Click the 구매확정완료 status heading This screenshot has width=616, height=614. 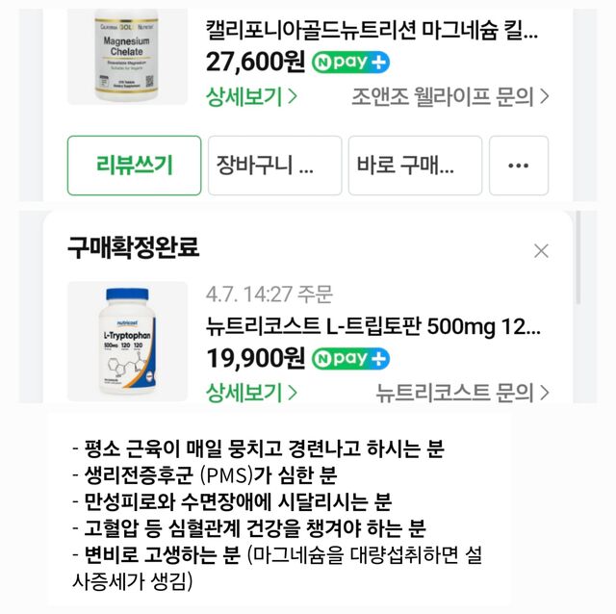(x=133, y=248)
